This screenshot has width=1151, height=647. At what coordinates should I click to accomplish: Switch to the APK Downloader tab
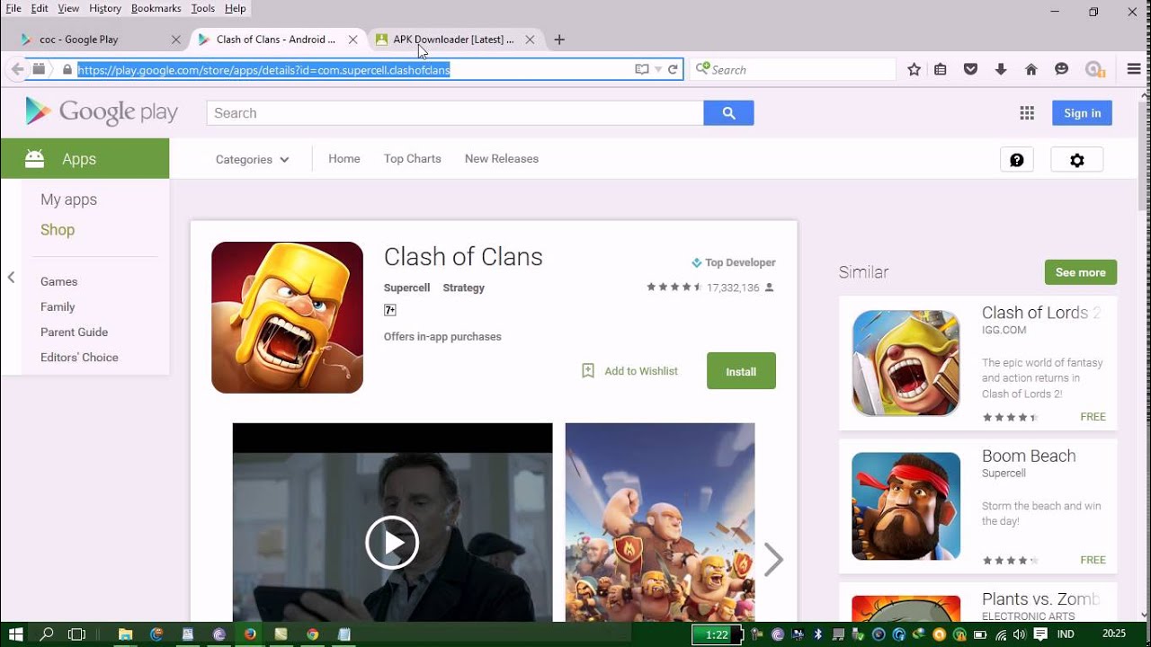point(455,40)
